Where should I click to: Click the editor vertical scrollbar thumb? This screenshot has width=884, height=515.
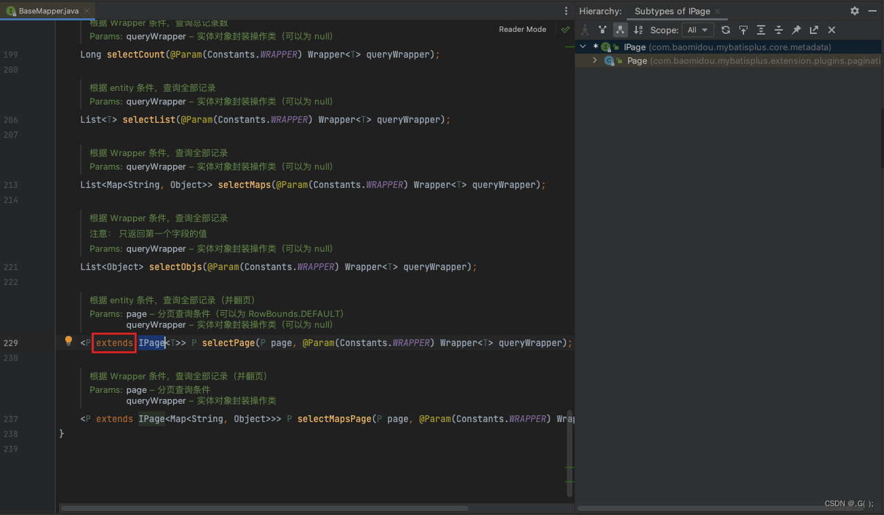(x=570, y=453)
